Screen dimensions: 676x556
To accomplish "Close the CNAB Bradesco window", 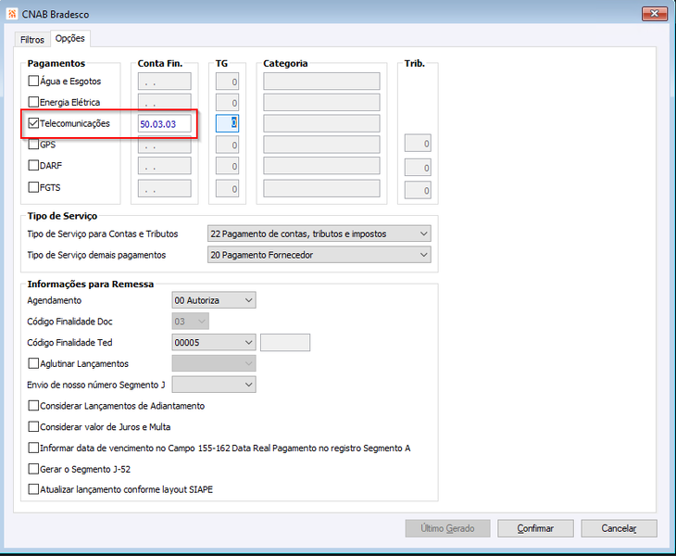I will pyautogui.click(x=654, y=14).
